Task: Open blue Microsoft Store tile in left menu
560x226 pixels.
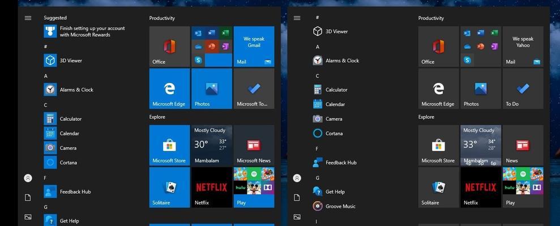Action: coord(170,145)
